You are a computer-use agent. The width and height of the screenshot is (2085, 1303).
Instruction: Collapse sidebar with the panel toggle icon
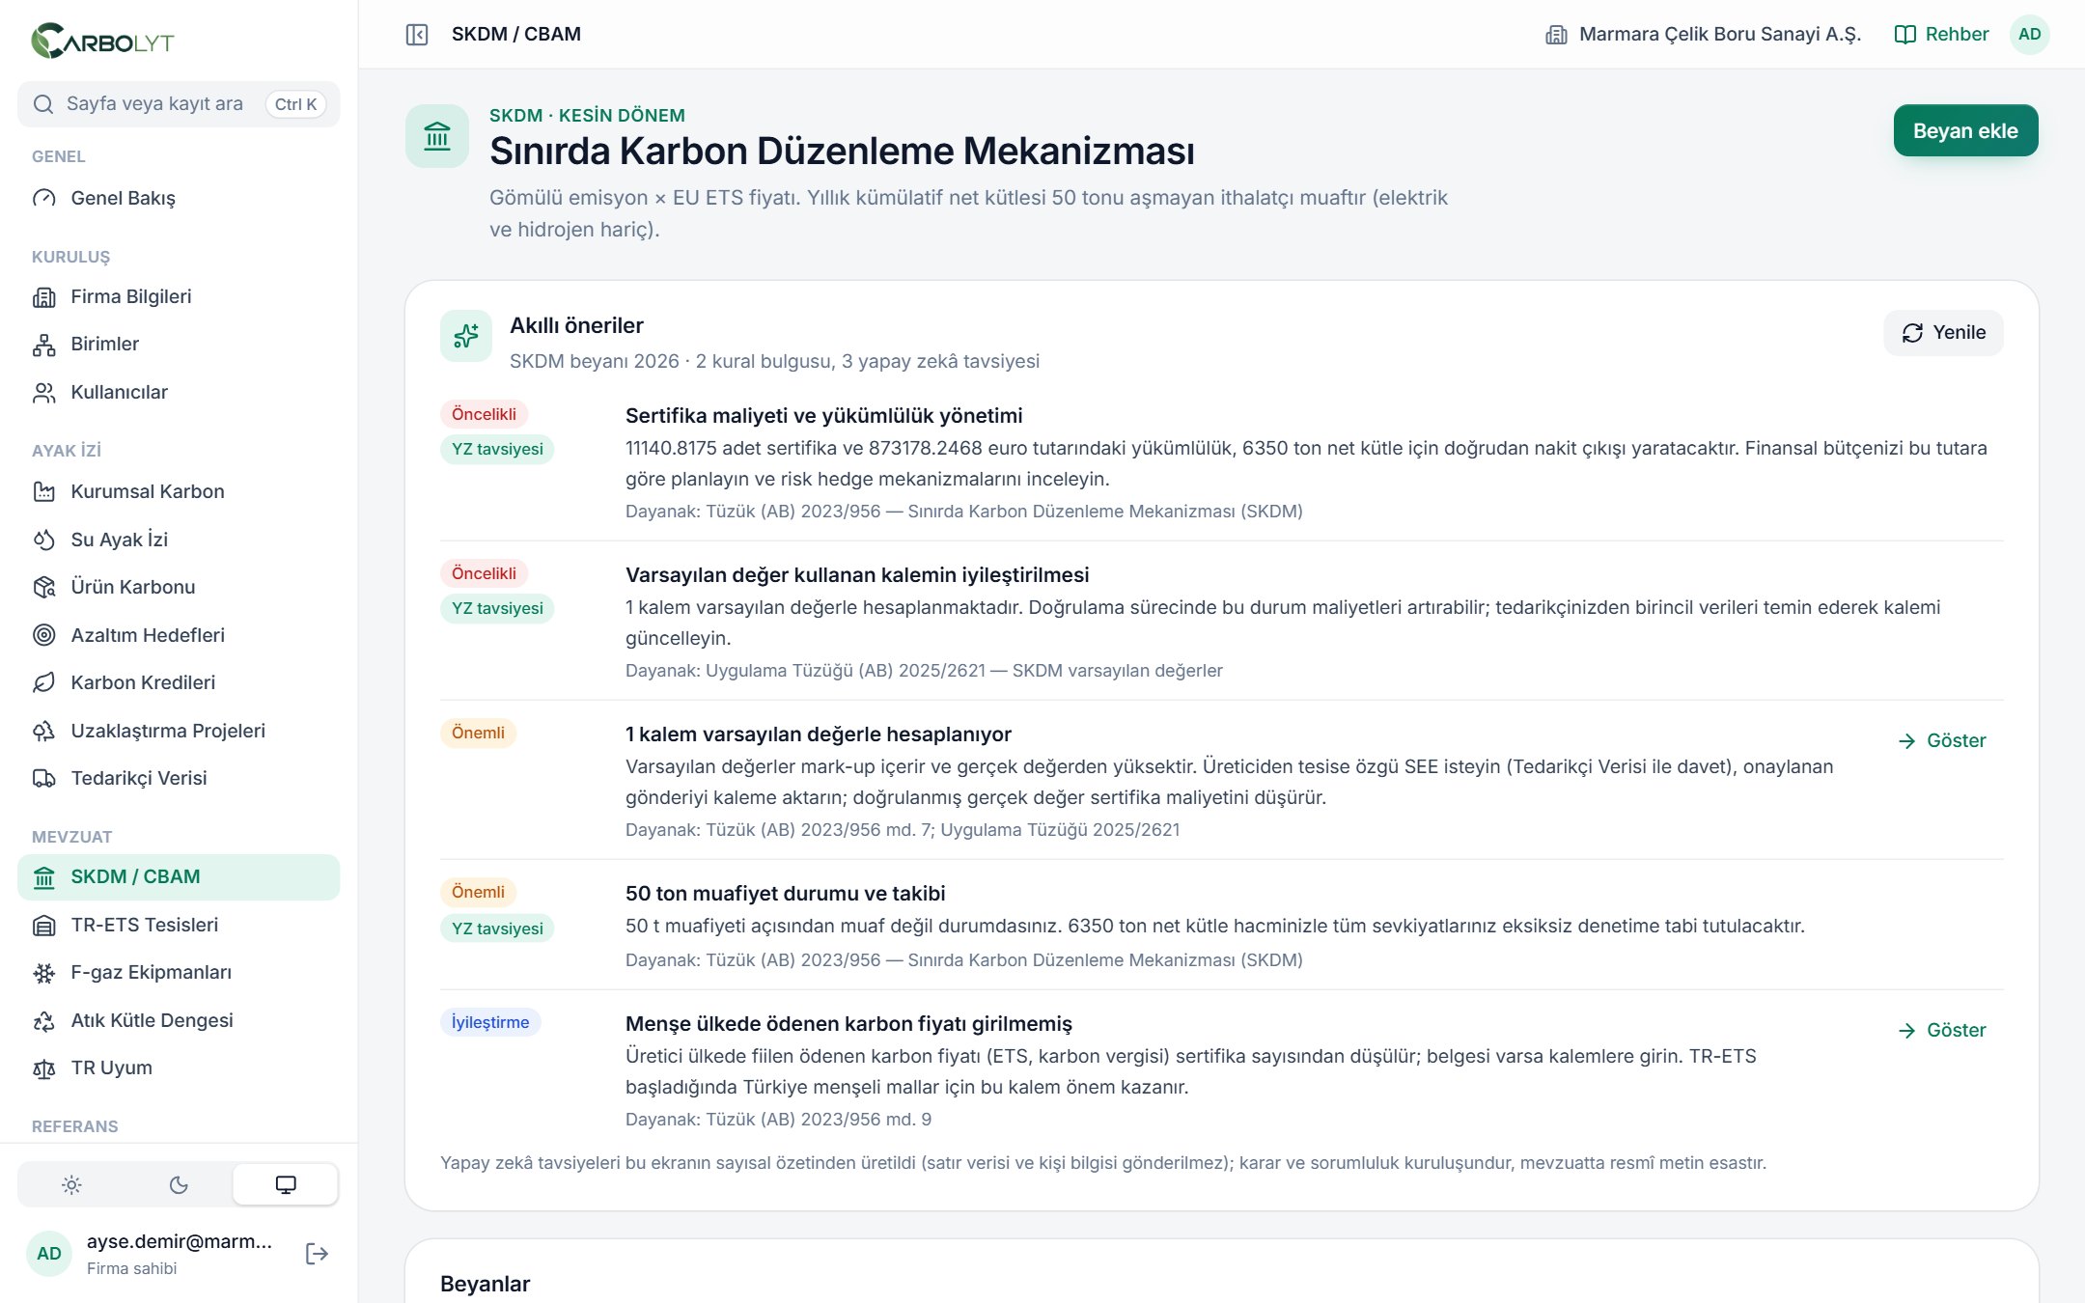click(x=417, y=35)
